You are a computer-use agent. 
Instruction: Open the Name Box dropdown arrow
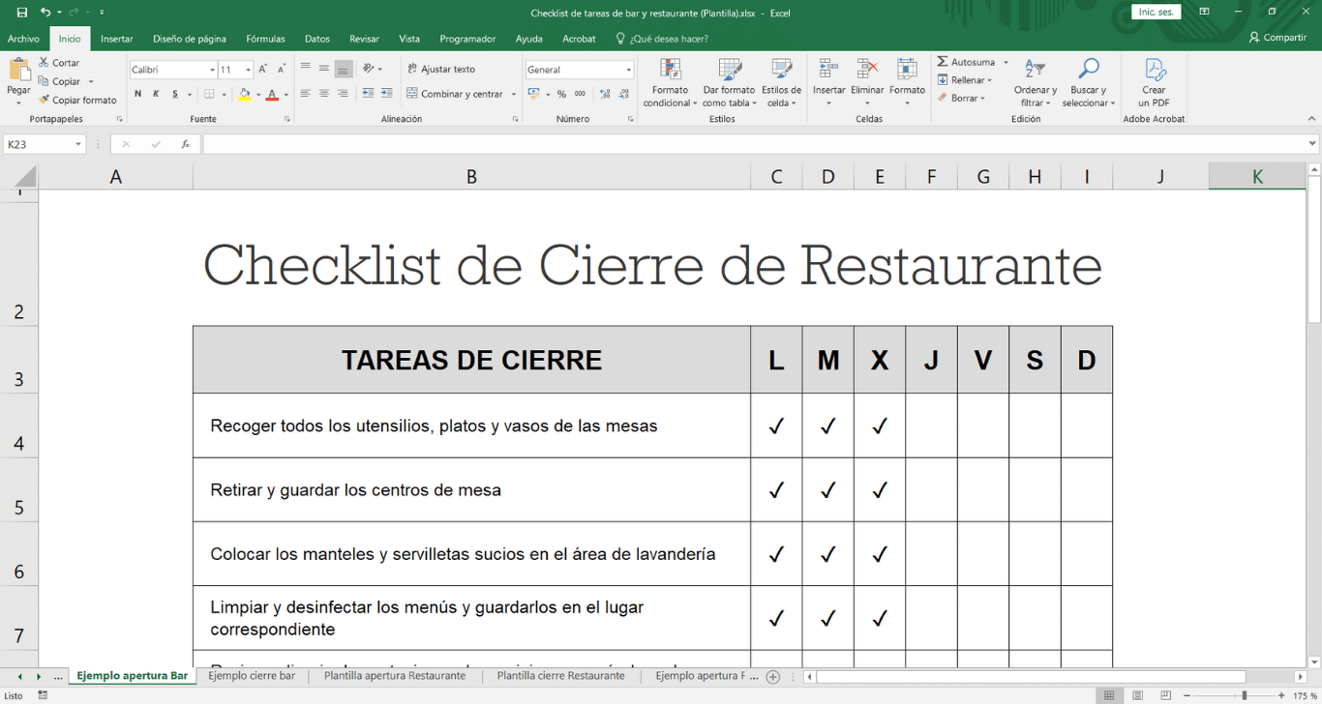point(78,144)
